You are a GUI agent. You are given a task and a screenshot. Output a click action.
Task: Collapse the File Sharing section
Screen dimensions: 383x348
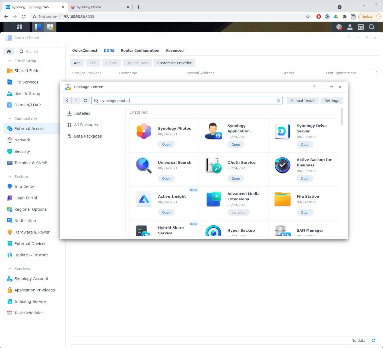click(x=10, y=61)
